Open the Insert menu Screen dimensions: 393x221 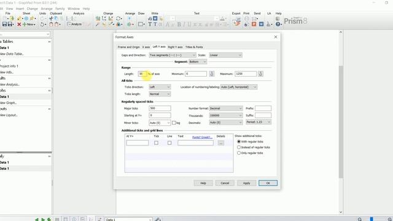(x=20, y=9)
